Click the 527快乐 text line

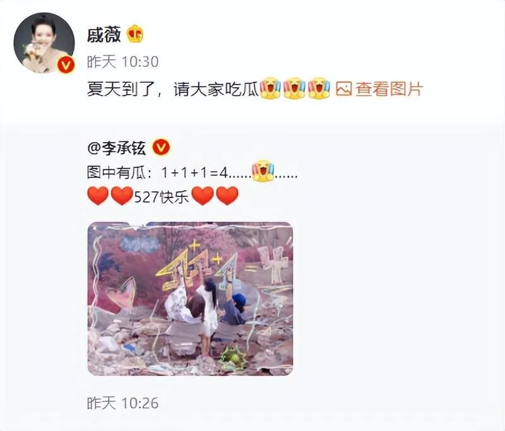point(161,196)
